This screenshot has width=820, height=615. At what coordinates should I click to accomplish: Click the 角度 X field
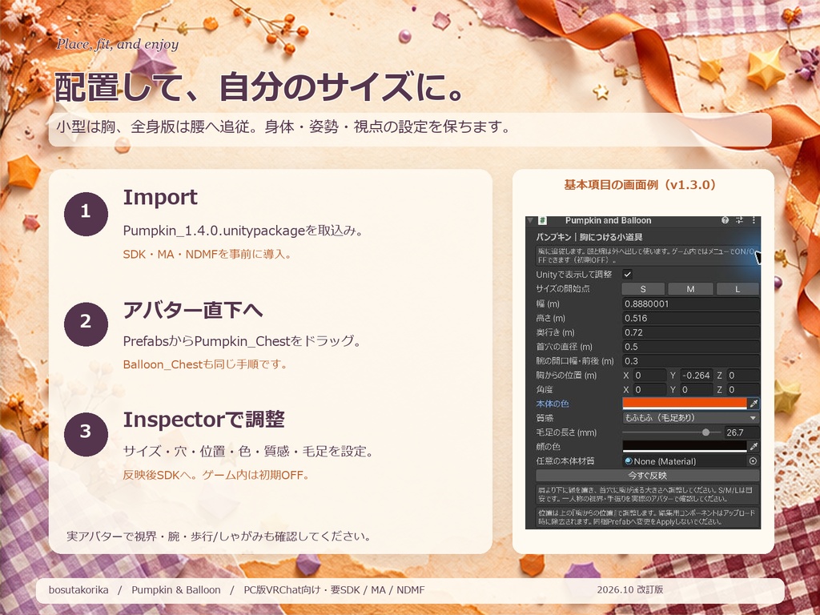coord(649,390)
